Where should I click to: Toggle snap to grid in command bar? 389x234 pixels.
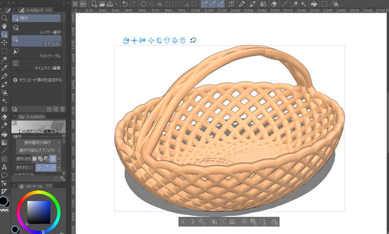pyautogui.click(x=221, y=4)
